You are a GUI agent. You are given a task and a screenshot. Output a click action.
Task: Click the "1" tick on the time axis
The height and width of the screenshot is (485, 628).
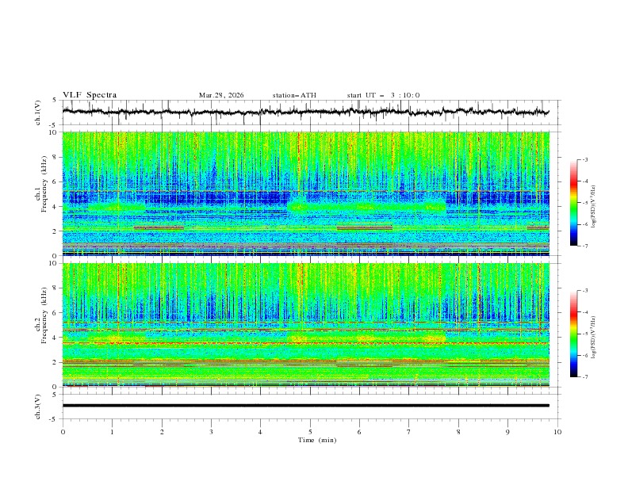point(112,432)
